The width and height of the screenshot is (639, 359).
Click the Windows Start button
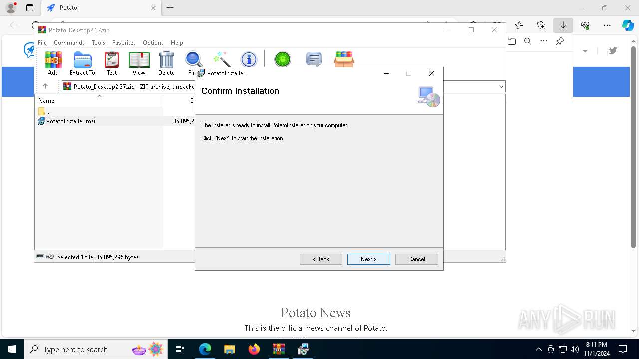12,349
